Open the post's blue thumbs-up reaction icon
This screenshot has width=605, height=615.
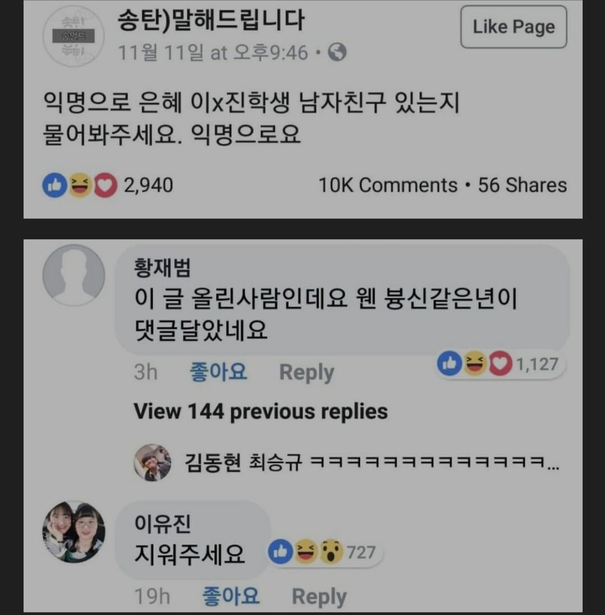(54, 185)
